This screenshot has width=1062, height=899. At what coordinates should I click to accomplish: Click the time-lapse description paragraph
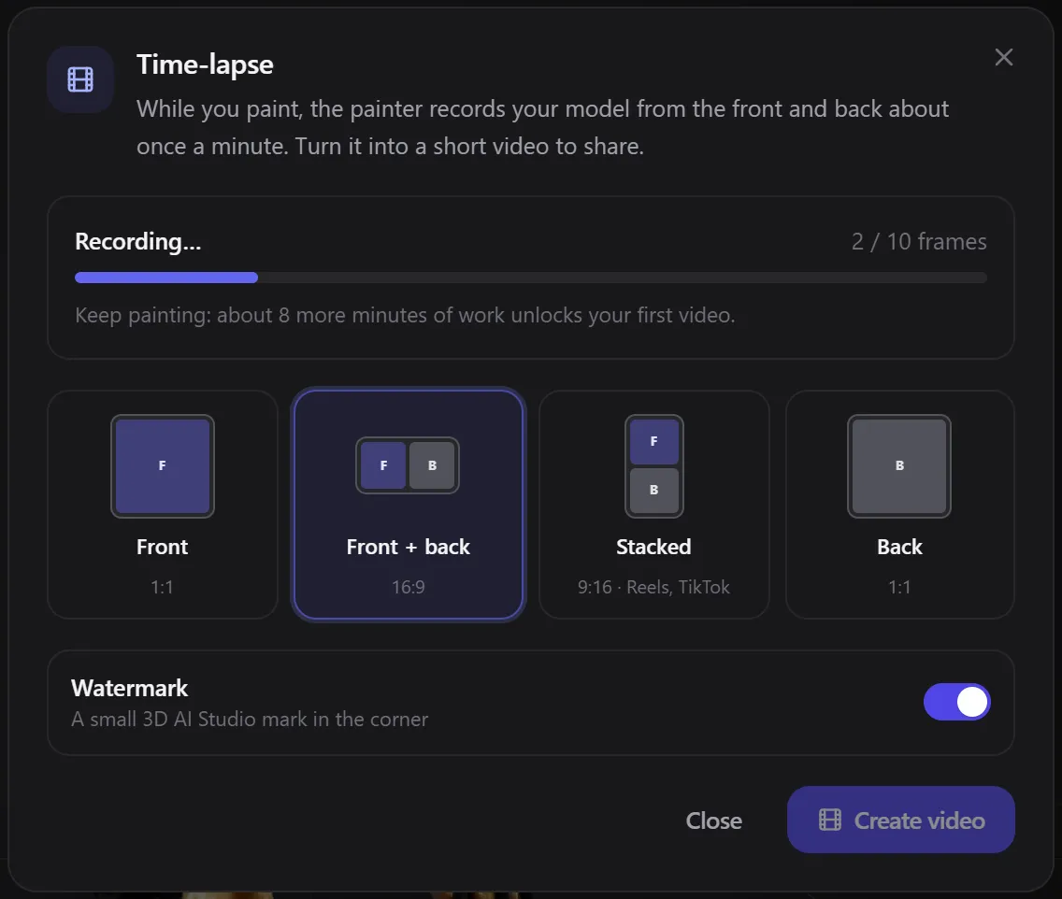[x=542, y=127]
